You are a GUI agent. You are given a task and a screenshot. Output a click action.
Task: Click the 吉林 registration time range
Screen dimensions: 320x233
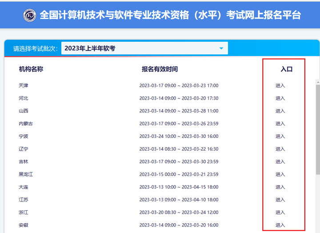179,161
